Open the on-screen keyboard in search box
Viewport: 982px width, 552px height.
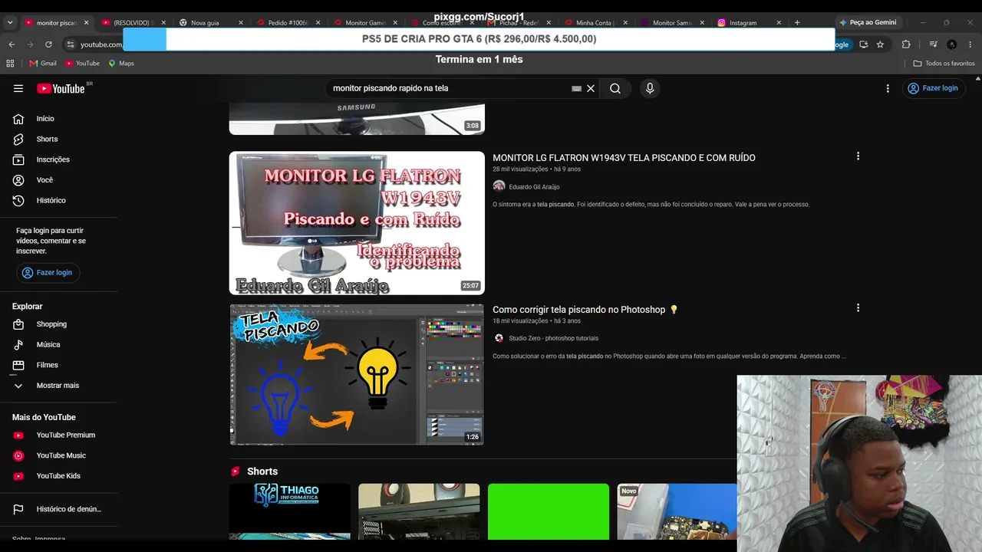pos(577,88)
